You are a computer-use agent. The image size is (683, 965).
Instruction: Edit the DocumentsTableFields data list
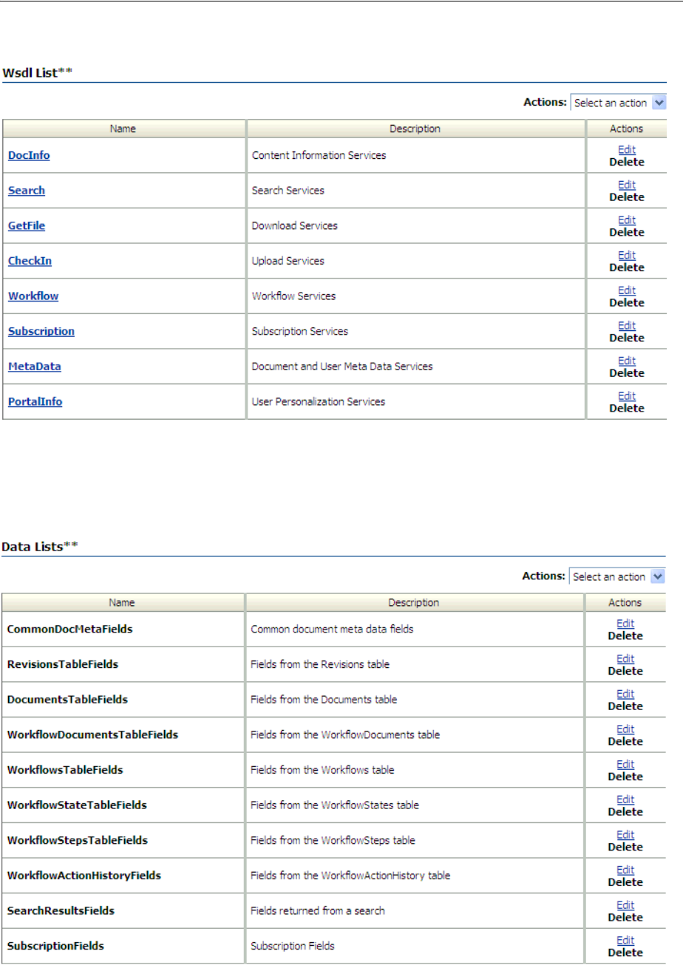(625, 694)
